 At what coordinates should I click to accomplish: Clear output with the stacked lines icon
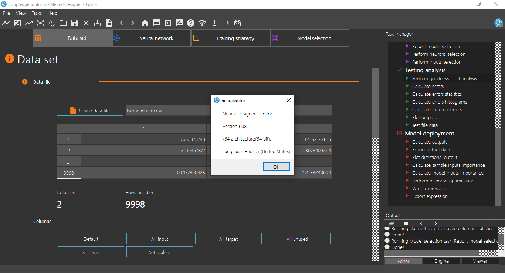click(392, 223)
